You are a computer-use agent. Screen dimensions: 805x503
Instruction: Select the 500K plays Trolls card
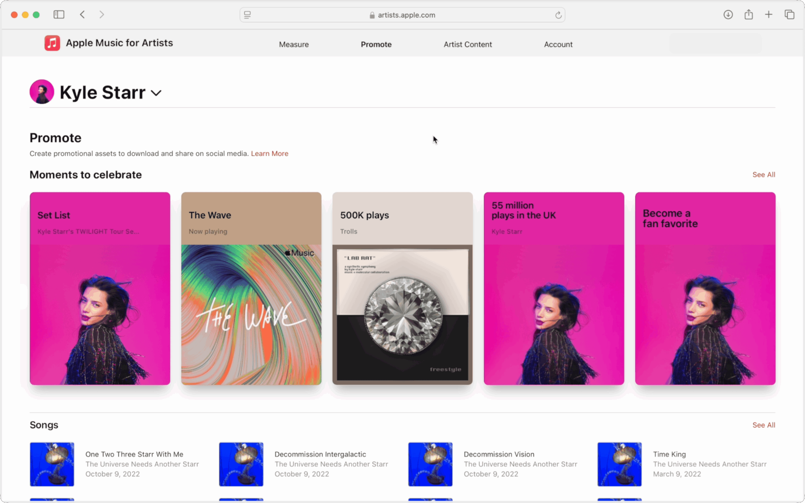[402, 288]
